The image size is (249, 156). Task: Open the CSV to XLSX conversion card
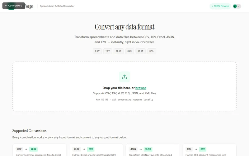(40, 150)
